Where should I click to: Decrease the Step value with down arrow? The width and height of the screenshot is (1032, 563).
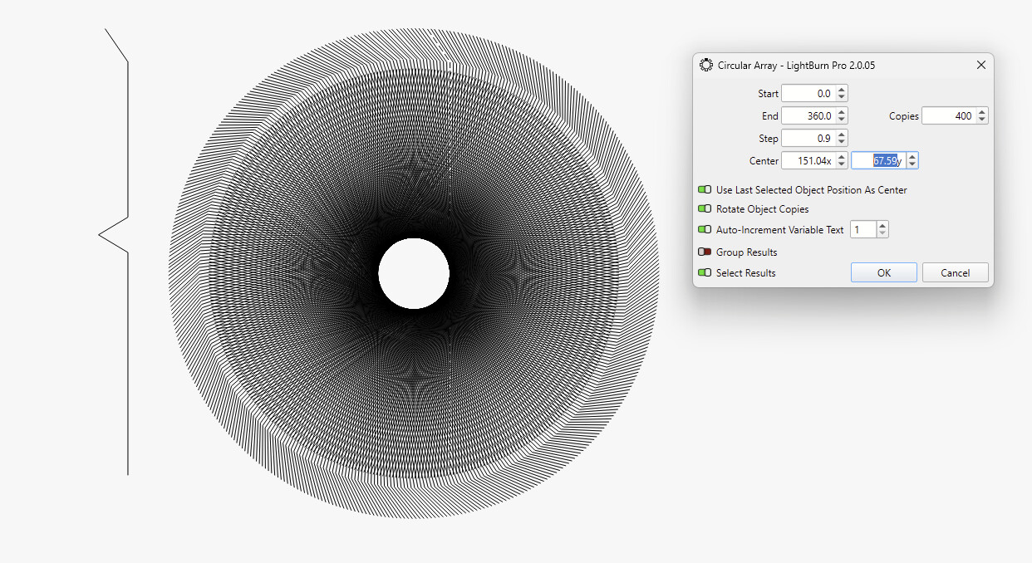point(842,142)
